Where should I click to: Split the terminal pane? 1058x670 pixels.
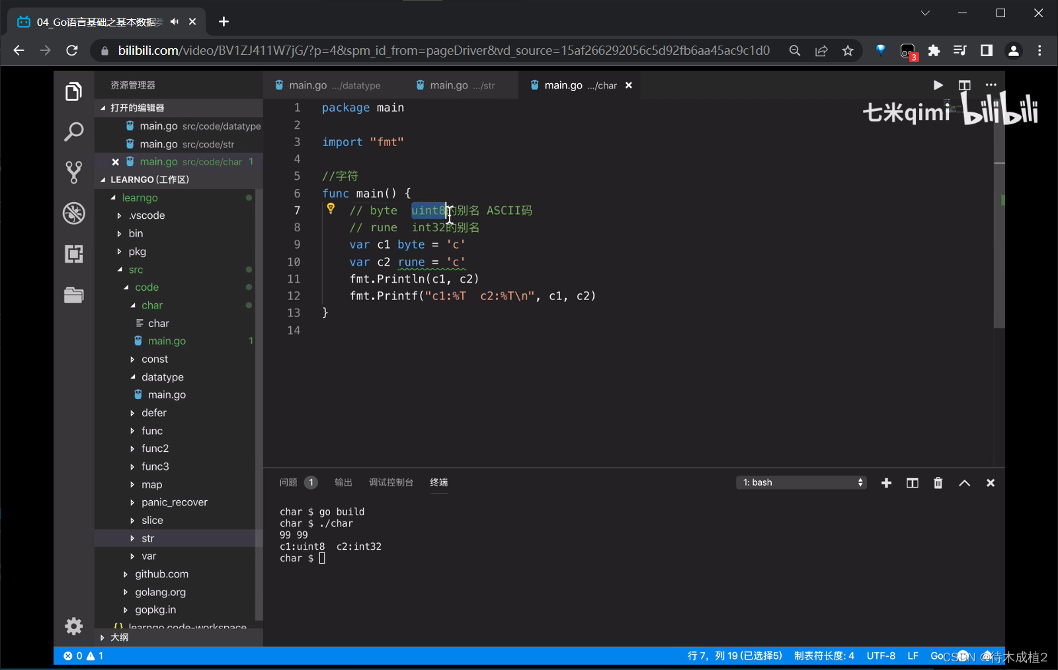913,483
